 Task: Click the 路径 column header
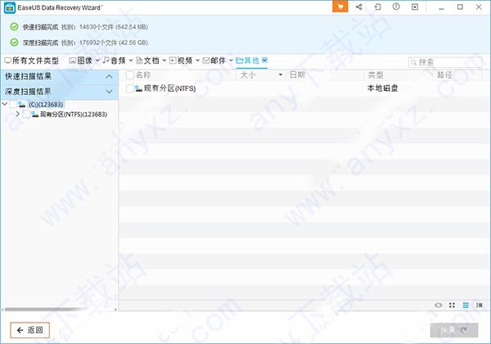(x=444, y=75)
